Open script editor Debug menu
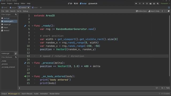Screen dimensions: 171x96 [25, 11]
